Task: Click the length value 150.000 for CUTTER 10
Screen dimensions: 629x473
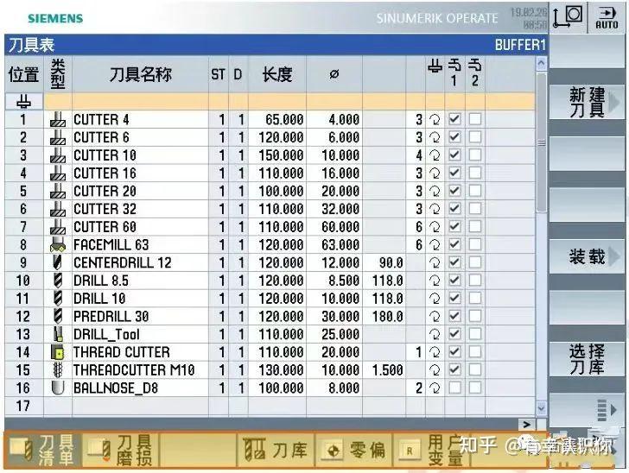Action: (281, 155)
